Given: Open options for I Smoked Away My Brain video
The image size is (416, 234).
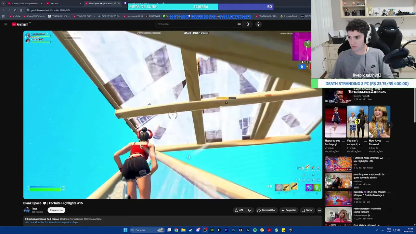Looking at the screenshot, I should coord(389,158).
